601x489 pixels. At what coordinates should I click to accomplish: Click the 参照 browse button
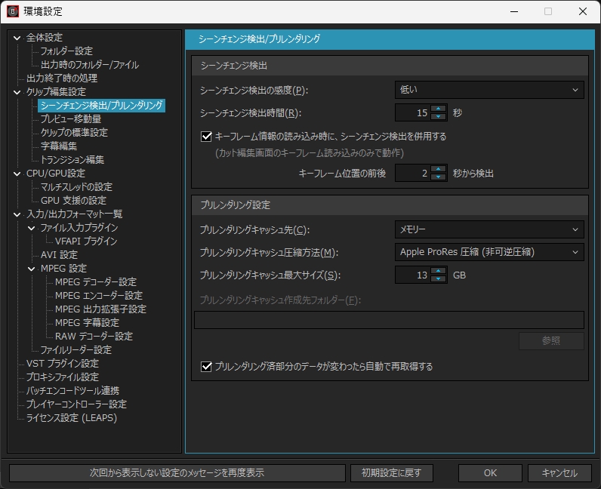point(551,340)
